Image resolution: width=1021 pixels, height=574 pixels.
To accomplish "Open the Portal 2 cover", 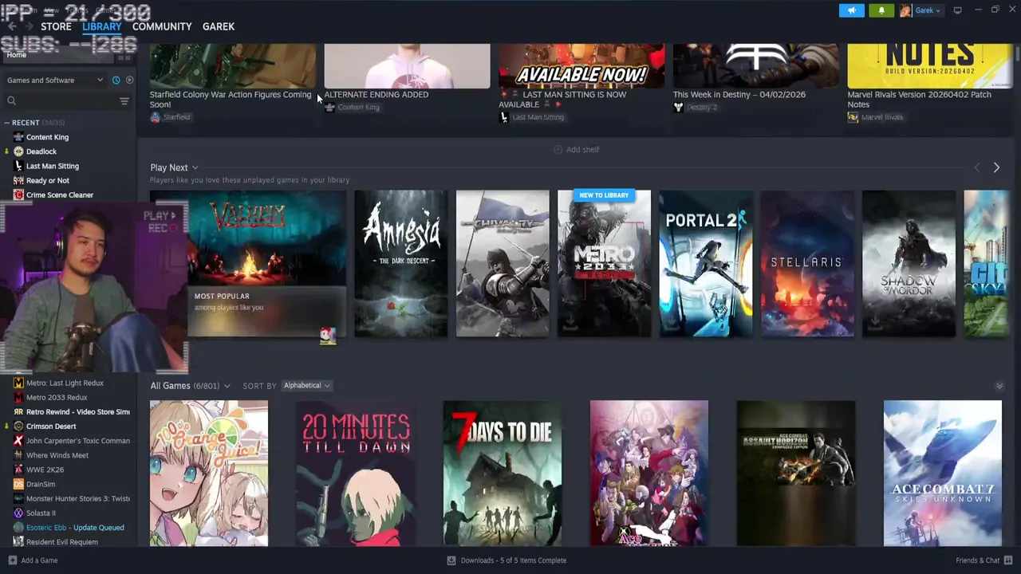I will [705, 263].
